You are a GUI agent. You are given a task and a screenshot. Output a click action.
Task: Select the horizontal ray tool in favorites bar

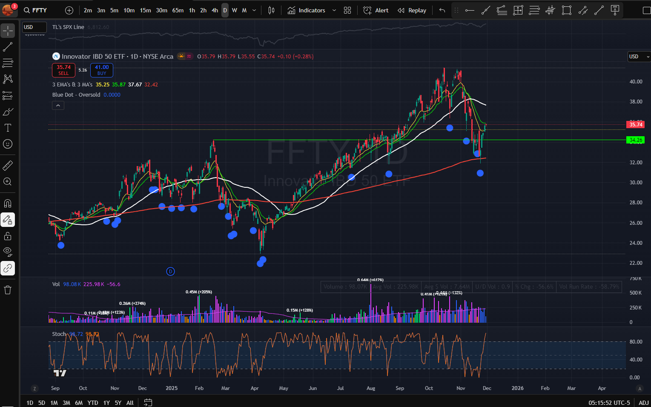470,10
